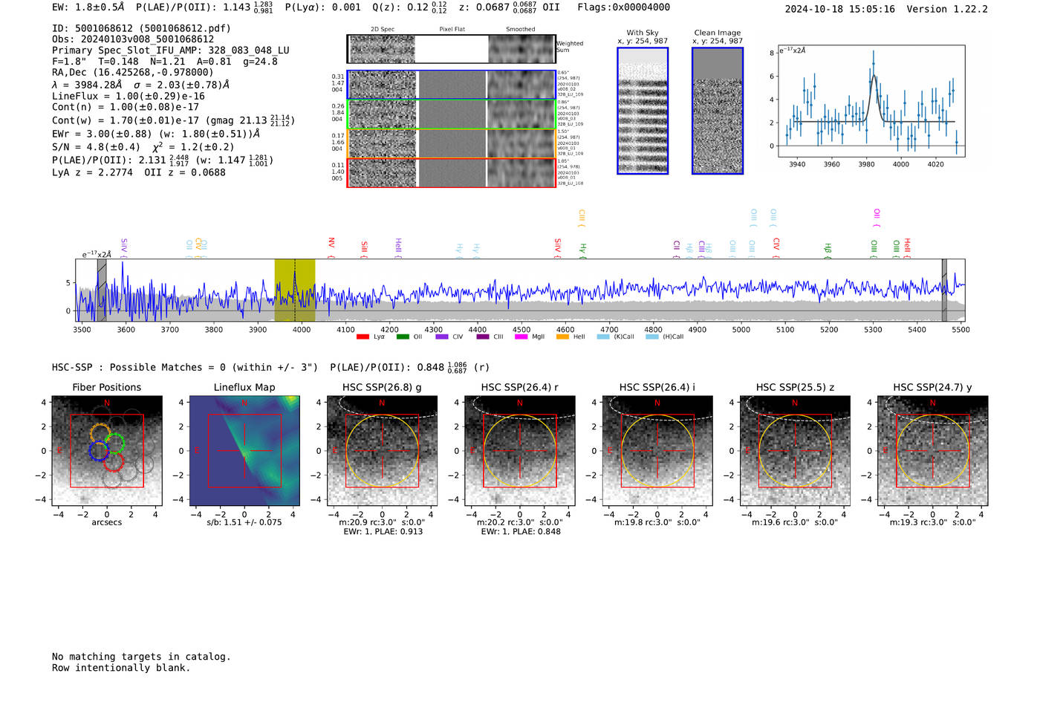Open the HSC SSP(26.4) r image
Screen dimensions: 1040x708
click(520, 451)
